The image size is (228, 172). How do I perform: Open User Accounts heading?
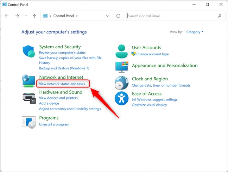[x=147, y=48]
